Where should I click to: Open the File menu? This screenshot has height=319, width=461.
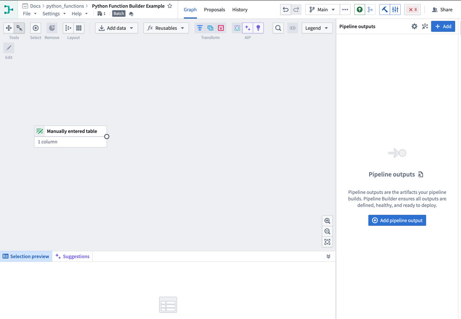[29, 14]
